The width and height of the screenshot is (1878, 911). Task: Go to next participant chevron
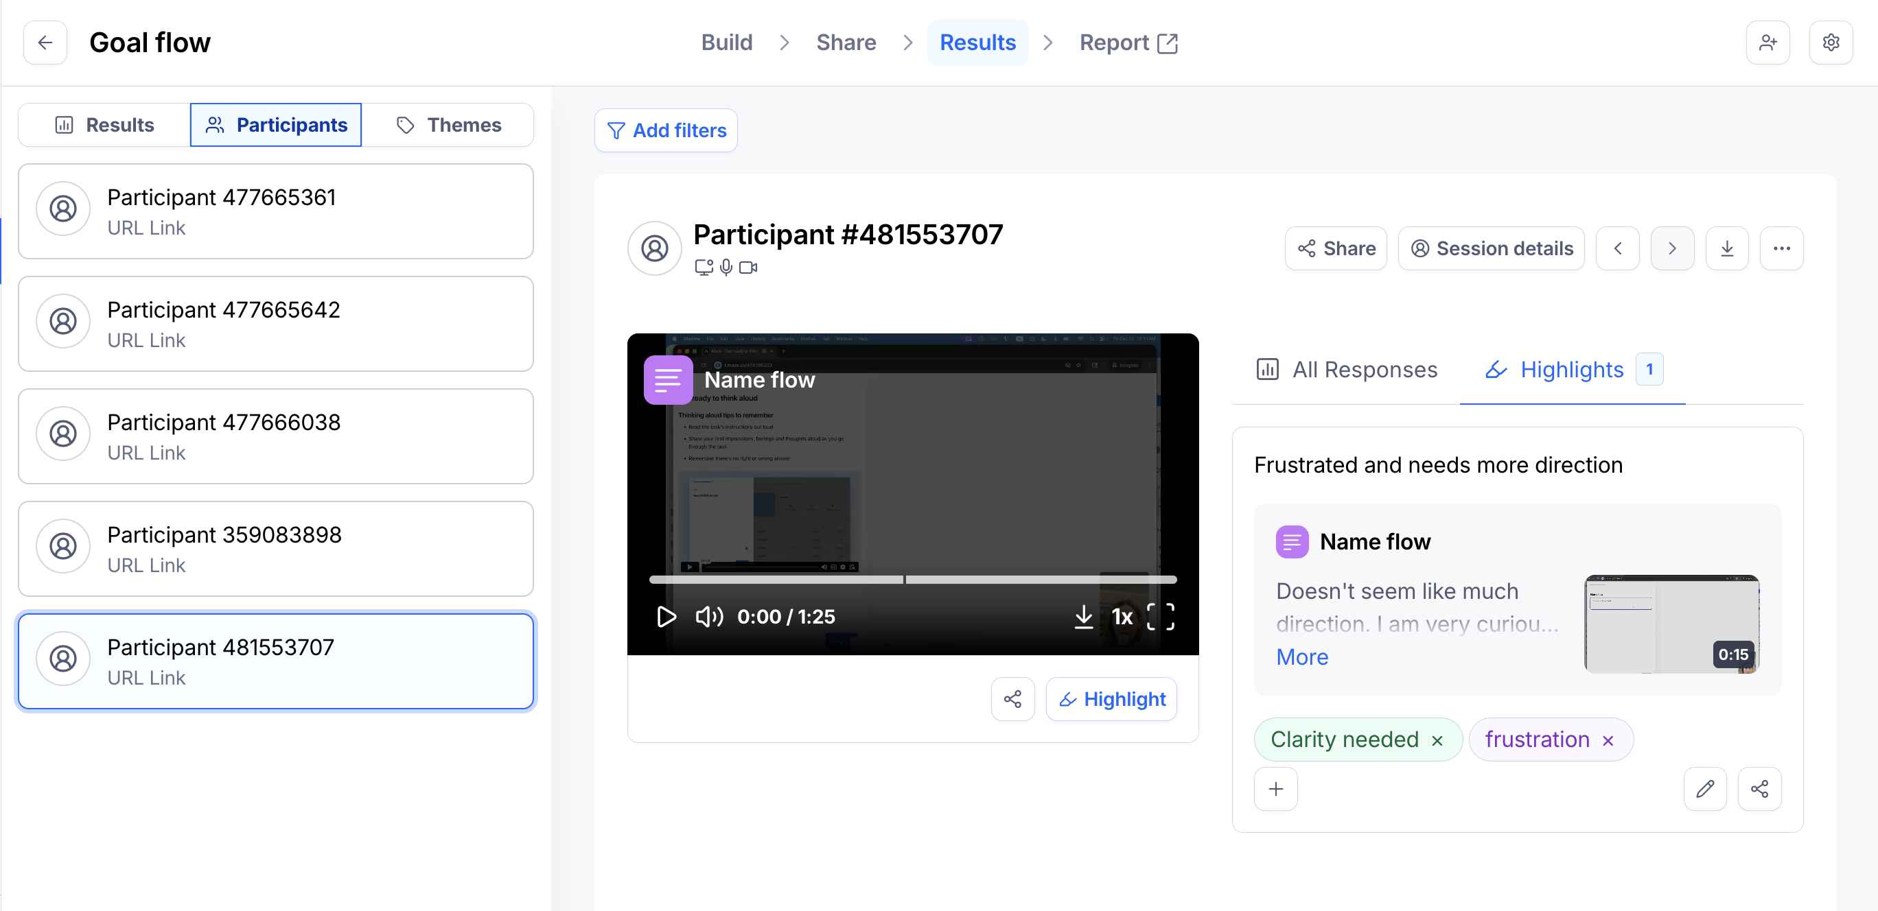pos(1671,248)
